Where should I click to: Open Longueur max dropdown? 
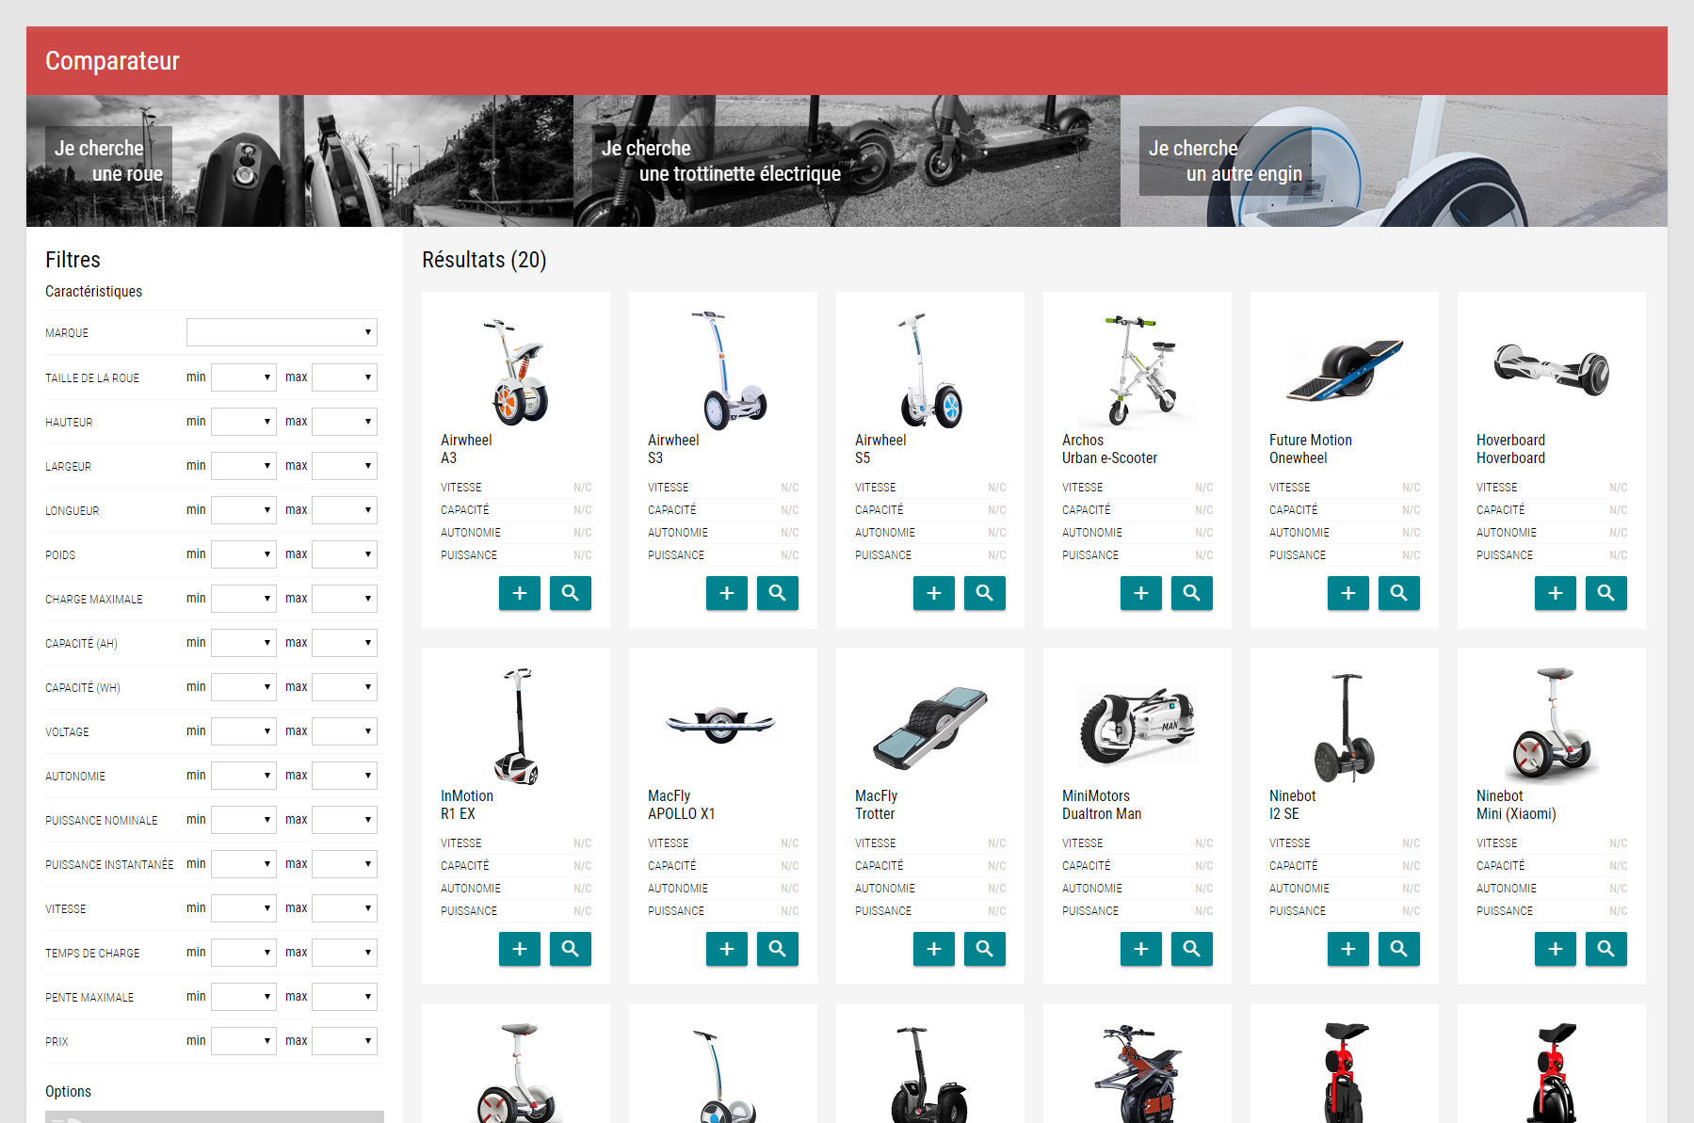(345, 510)
